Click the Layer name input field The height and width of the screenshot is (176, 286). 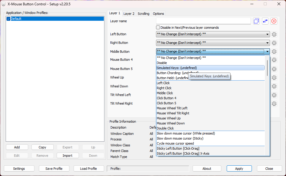coord(203,21)
